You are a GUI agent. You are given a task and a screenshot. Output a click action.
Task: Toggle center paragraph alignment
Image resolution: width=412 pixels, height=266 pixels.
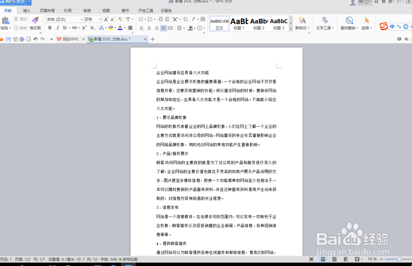pyautogui.click(x=149, y=28)
